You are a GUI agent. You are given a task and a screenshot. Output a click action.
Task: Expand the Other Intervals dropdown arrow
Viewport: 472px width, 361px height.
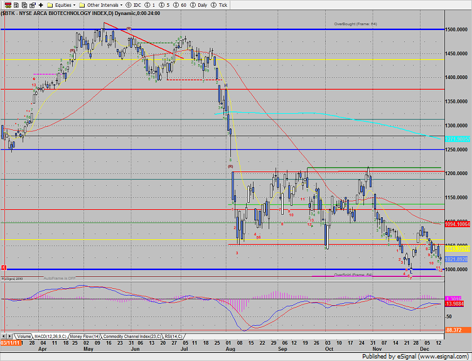click(121, 6)
